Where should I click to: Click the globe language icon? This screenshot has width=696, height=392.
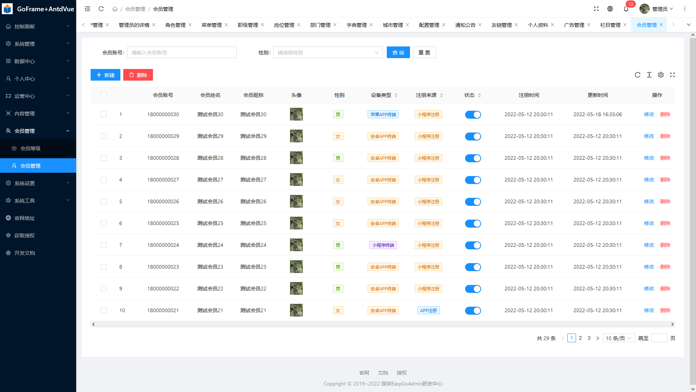[610, 9]
